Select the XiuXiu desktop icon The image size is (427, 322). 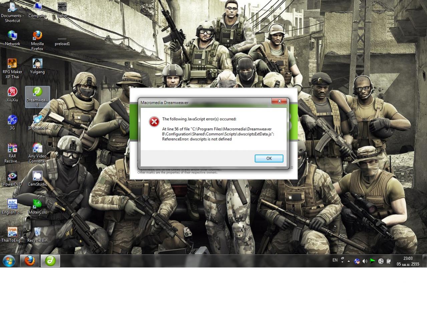coord(12,94)
